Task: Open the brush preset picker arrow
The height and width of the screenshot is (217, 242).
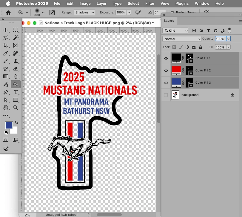Action: (x=43, y=13)
